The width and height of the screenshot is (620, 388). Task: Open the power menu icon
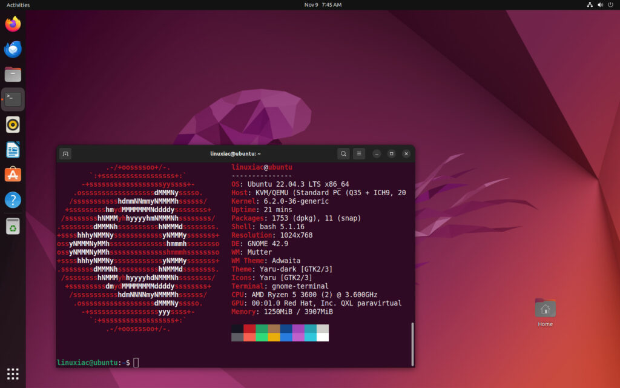click(610, 5)
